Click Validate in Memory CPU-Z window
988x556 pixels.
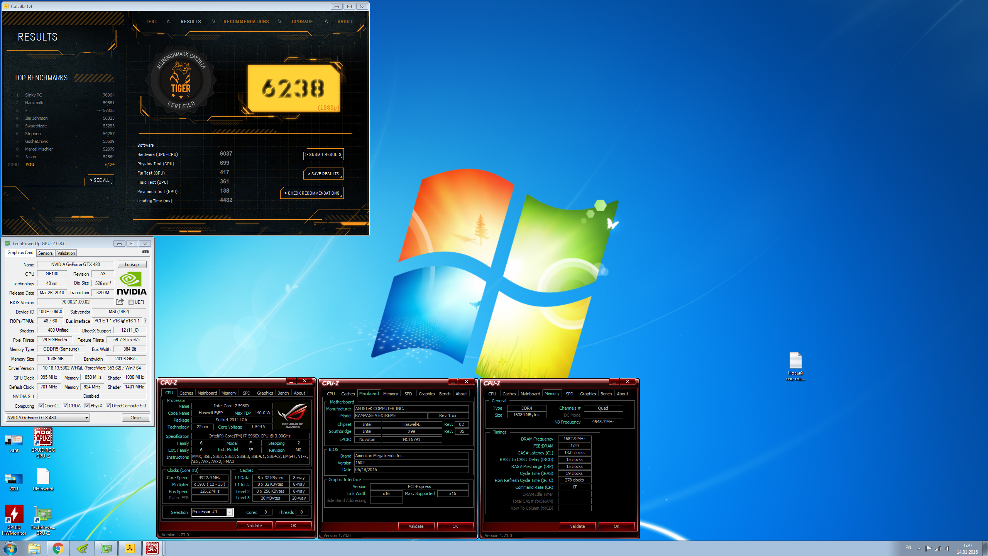coord(577,526)
